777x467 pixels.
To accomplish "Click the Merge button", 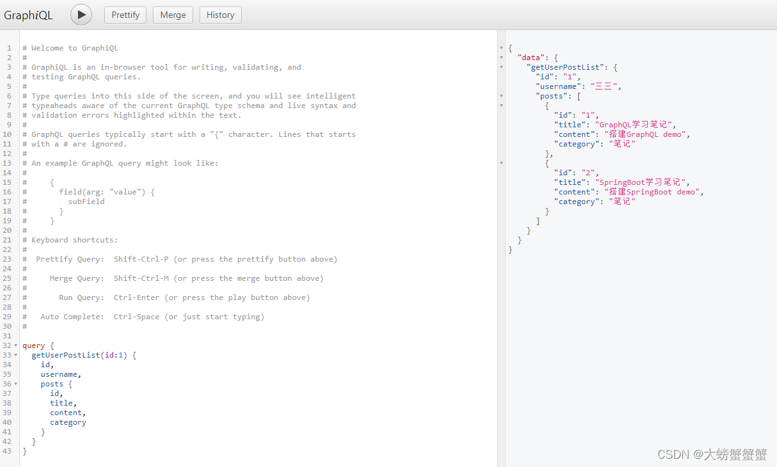I will (173, 15).
